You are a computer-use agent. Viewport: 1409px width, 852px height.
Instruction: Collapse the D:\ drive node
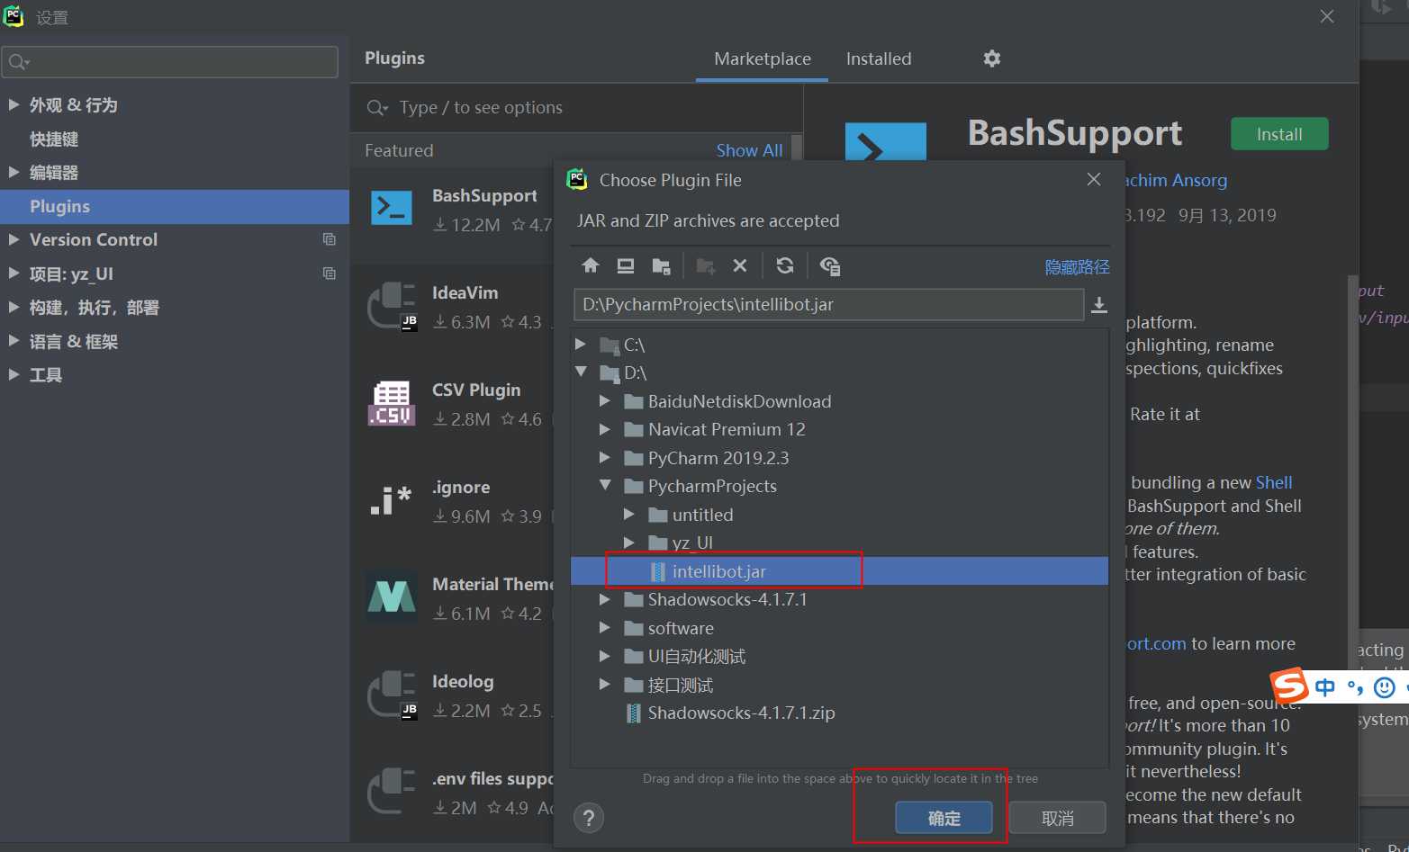point(581,372)
